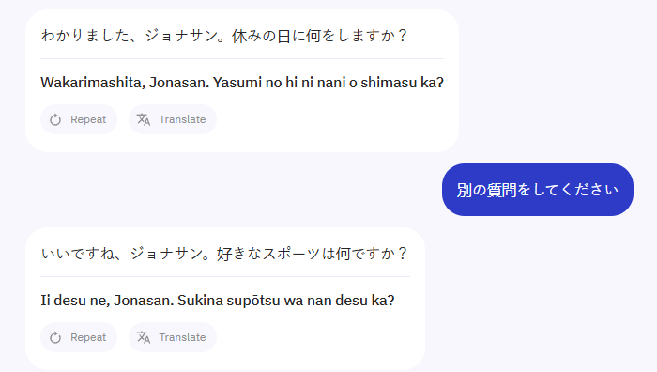Image resolution: width=657 pixels, height=372 pixels.
Task: Click the word スポーツ in the second message
Action: [x=292, y=254]
